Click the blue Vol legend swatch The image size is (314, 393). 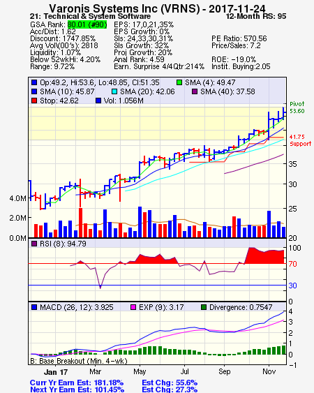(x=98, y=101)
